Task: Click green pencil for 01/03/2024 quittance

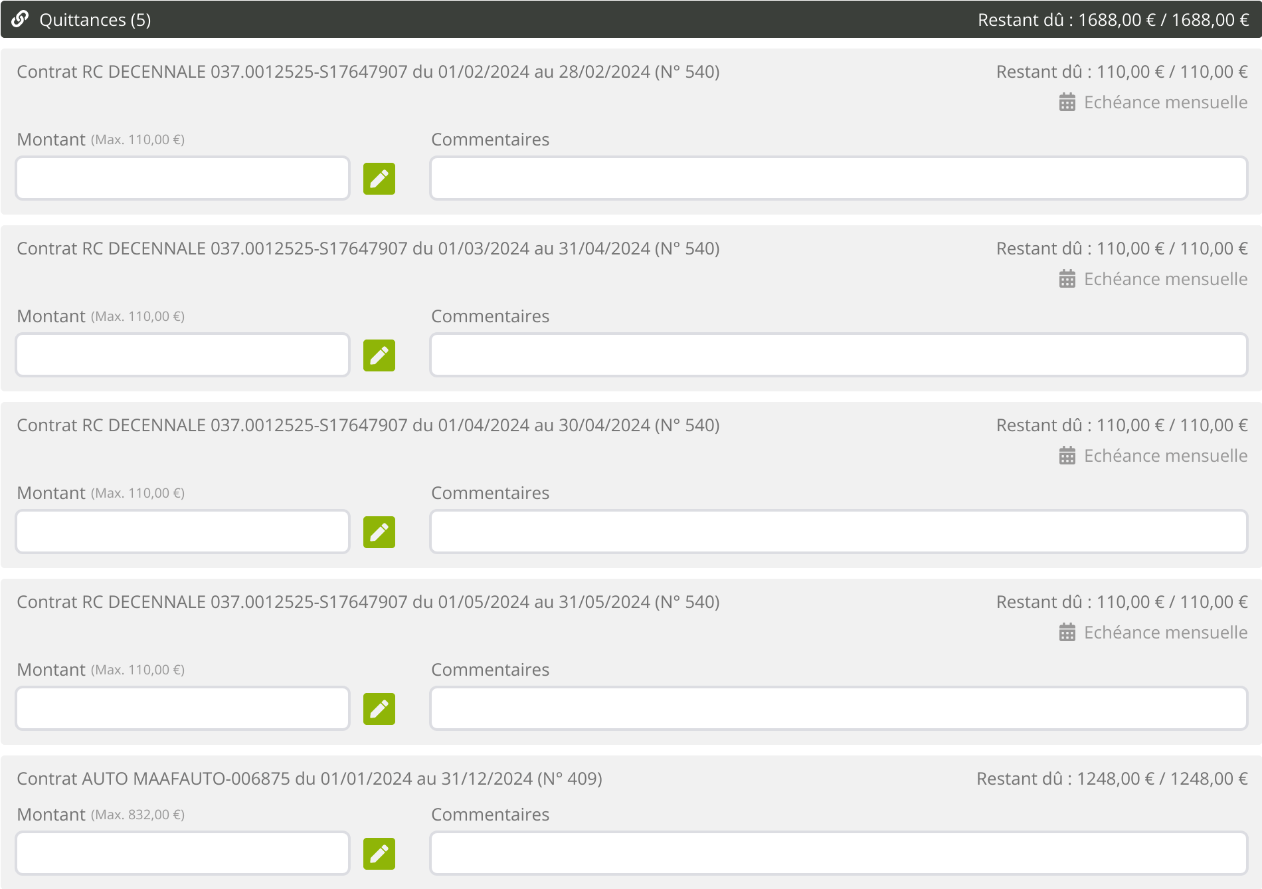Action: coord(379,355)
